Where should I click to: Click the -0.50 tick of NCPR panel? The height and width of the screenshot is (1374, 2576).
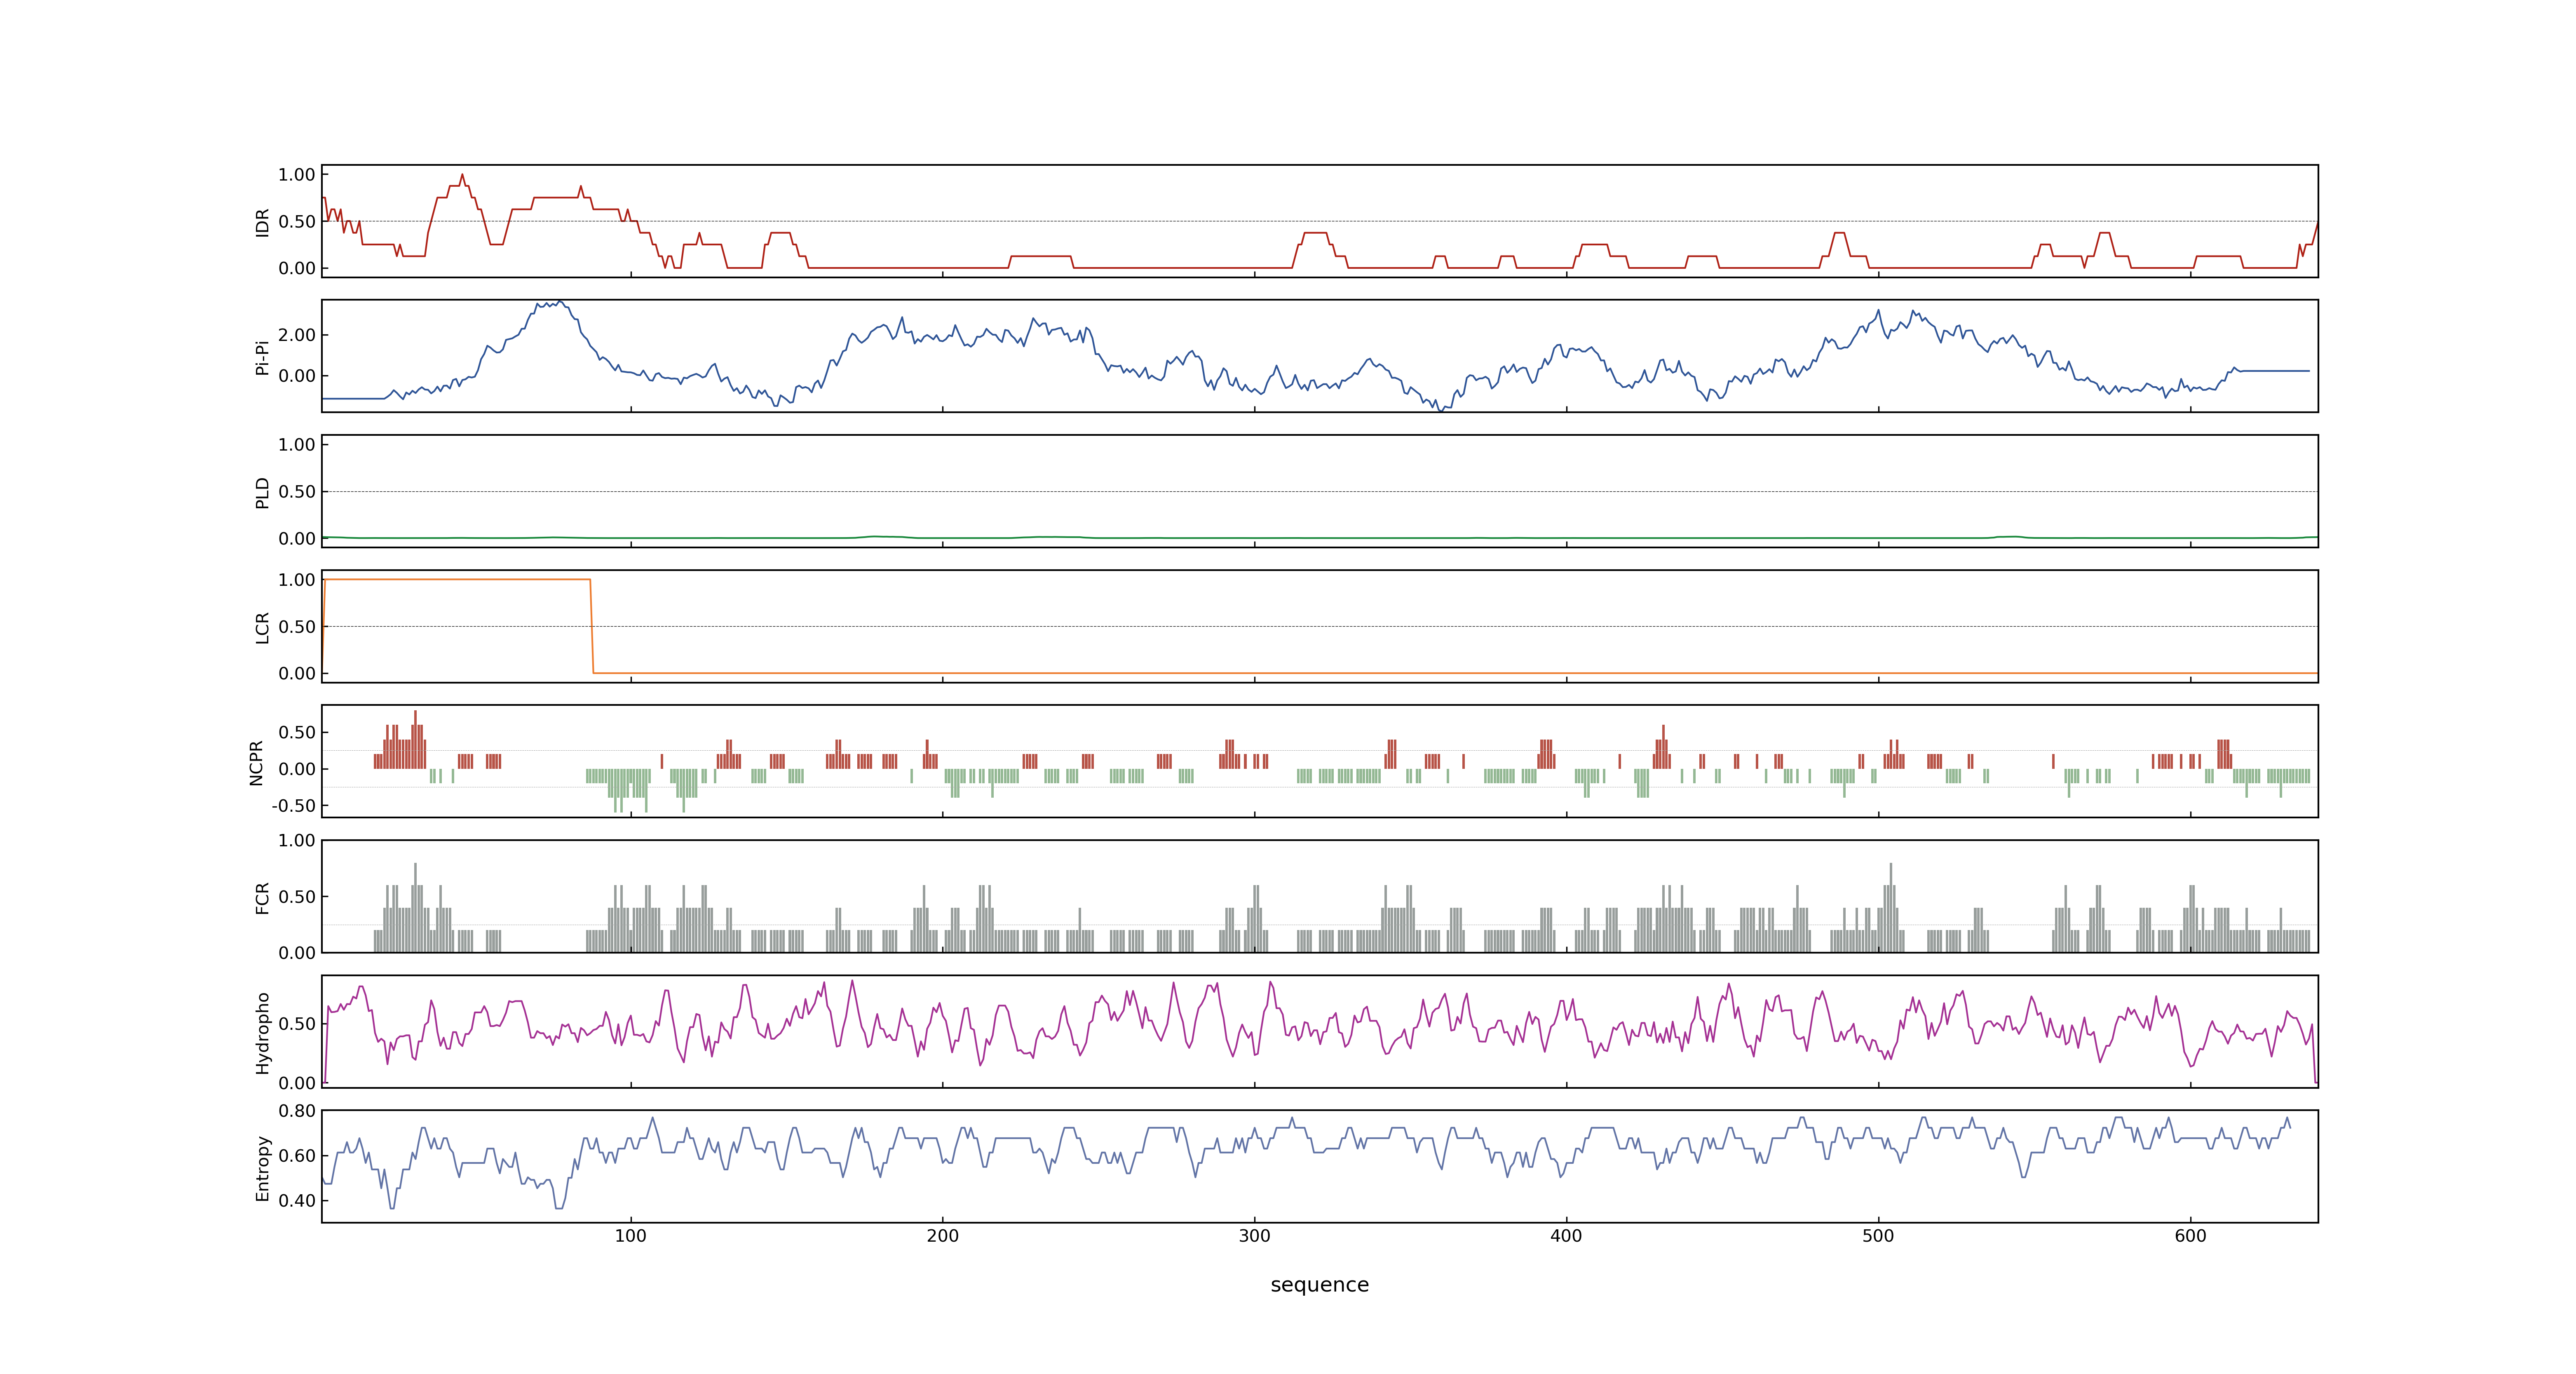click(294, 806)
